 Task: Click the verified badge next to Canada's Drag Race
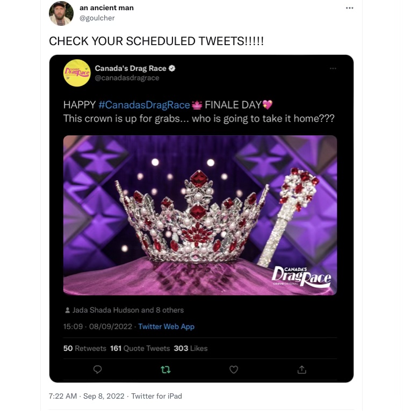172,68
